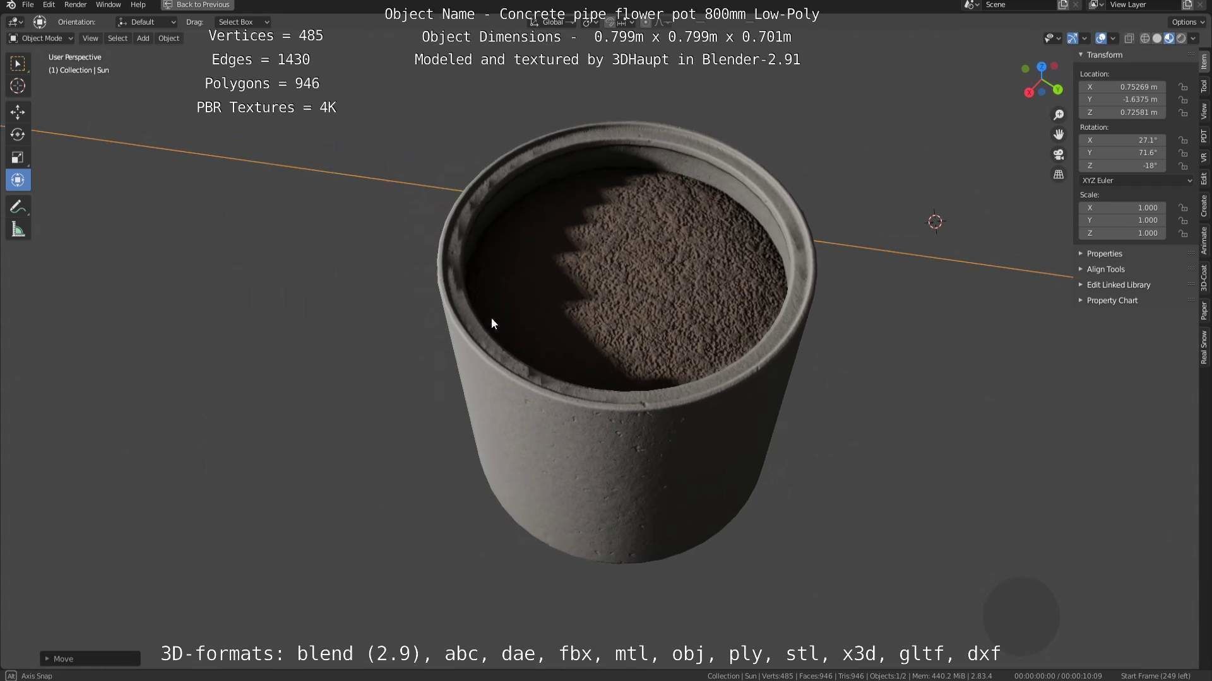Open the viewport View menu

pyautogui.click(x=90, y=38)
